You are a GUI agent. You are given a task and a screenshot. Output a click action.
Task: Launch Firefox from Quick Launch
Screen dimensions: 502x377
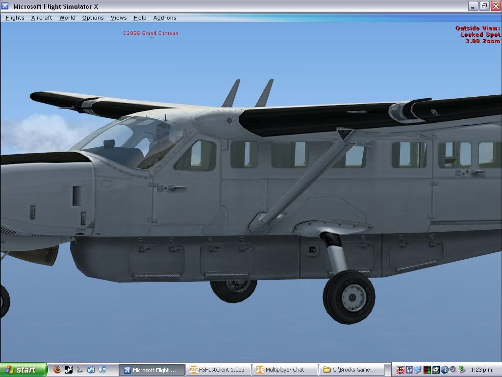[x=57, y=370]
